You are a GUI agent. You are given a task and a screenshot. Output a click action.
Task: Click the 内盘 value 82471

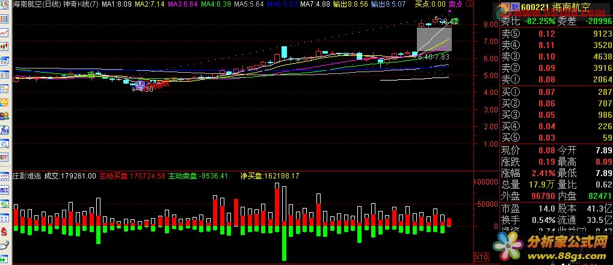click(600, 196)
